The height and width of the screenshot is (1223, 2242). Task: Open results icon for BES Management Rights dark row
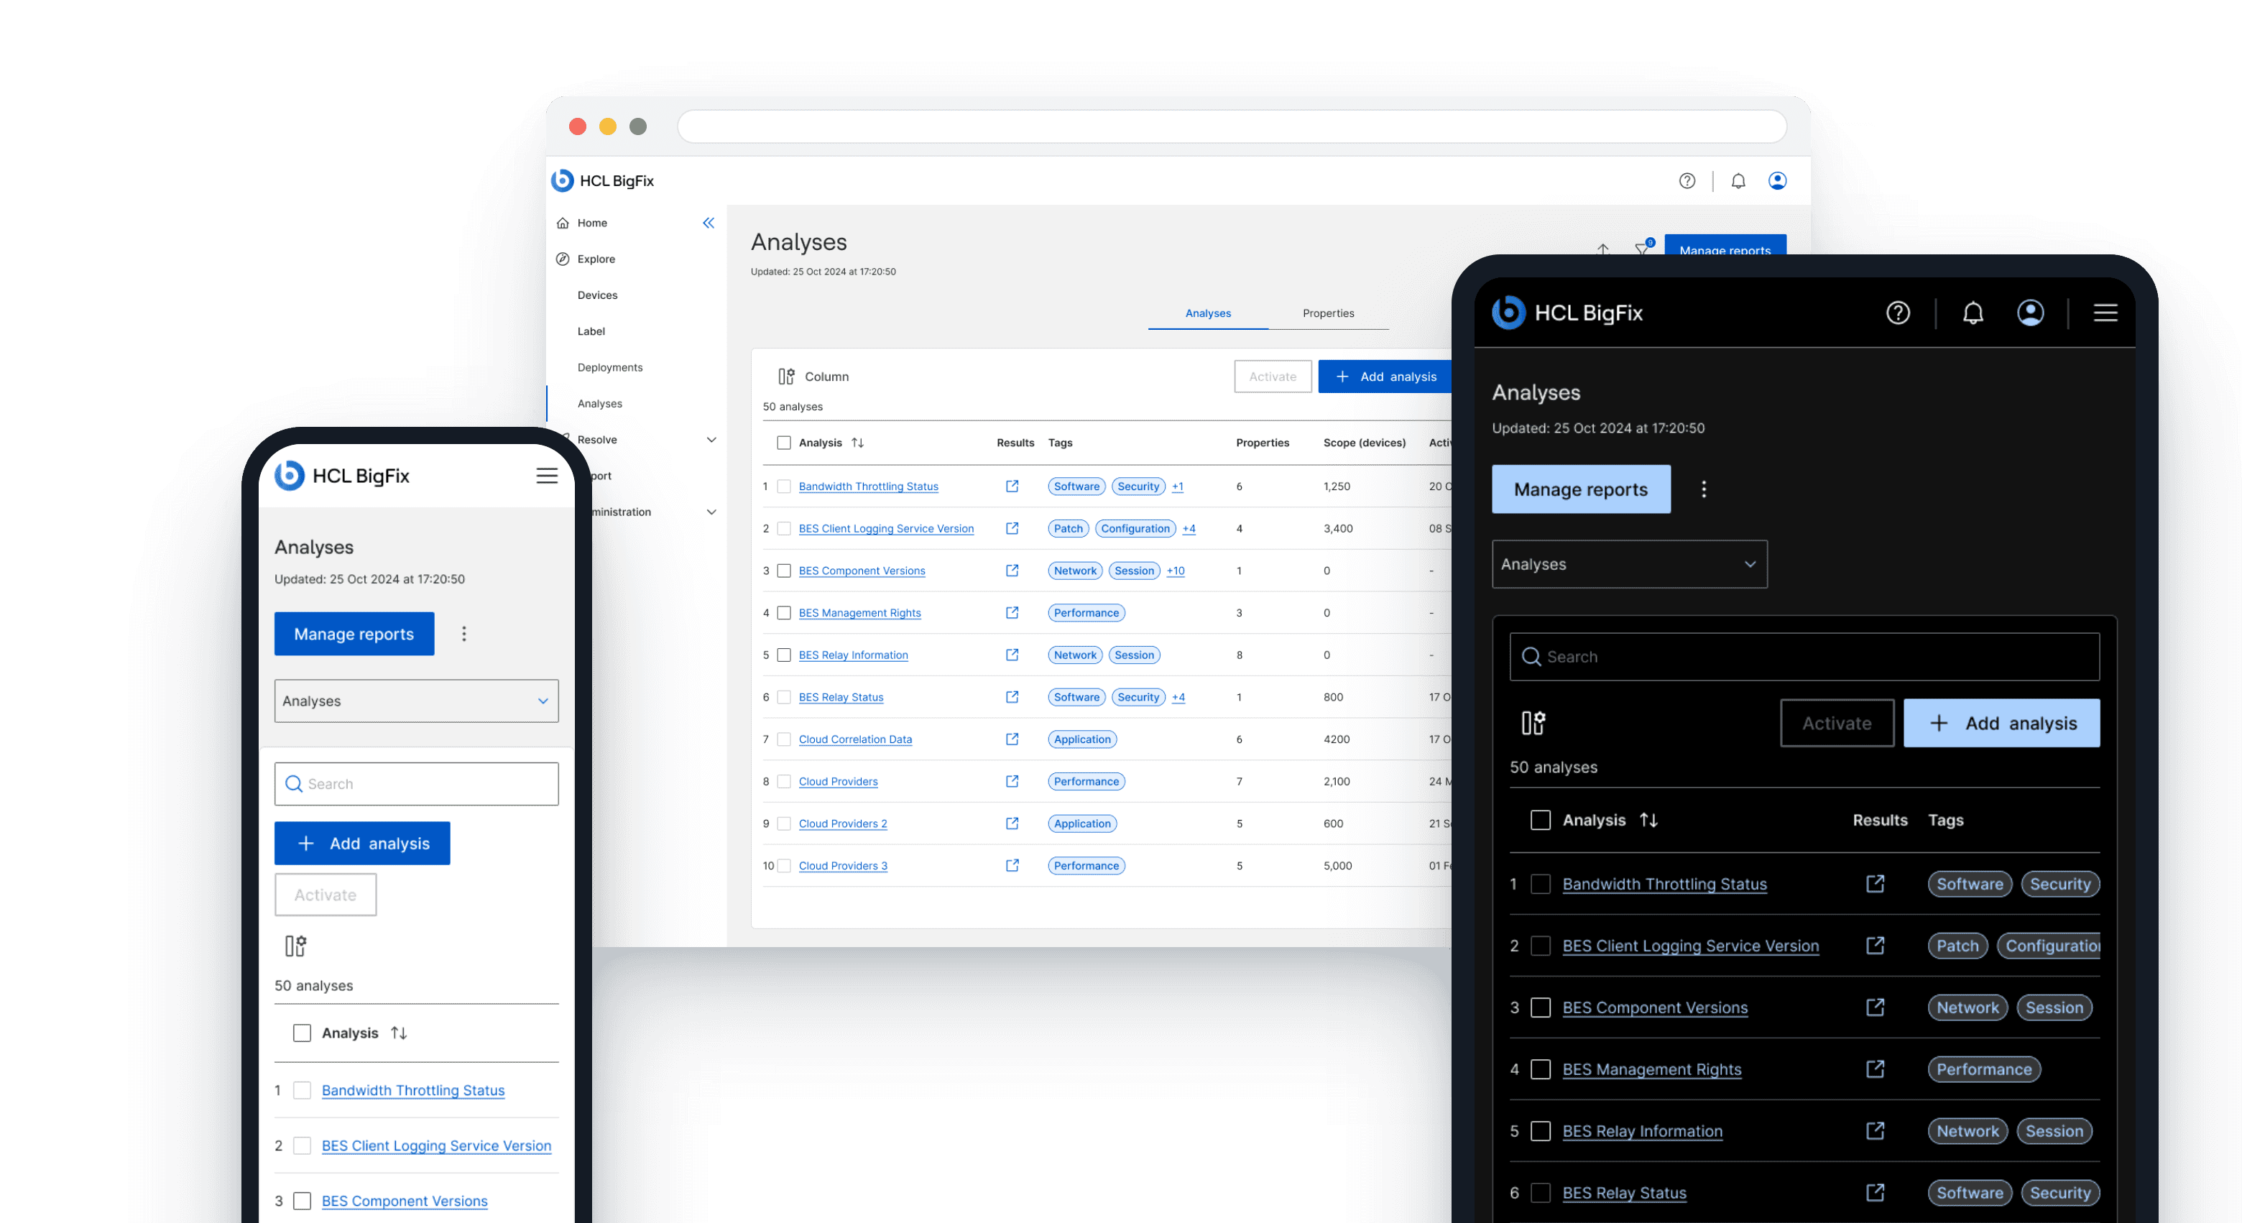(x=1876, y=1069)
